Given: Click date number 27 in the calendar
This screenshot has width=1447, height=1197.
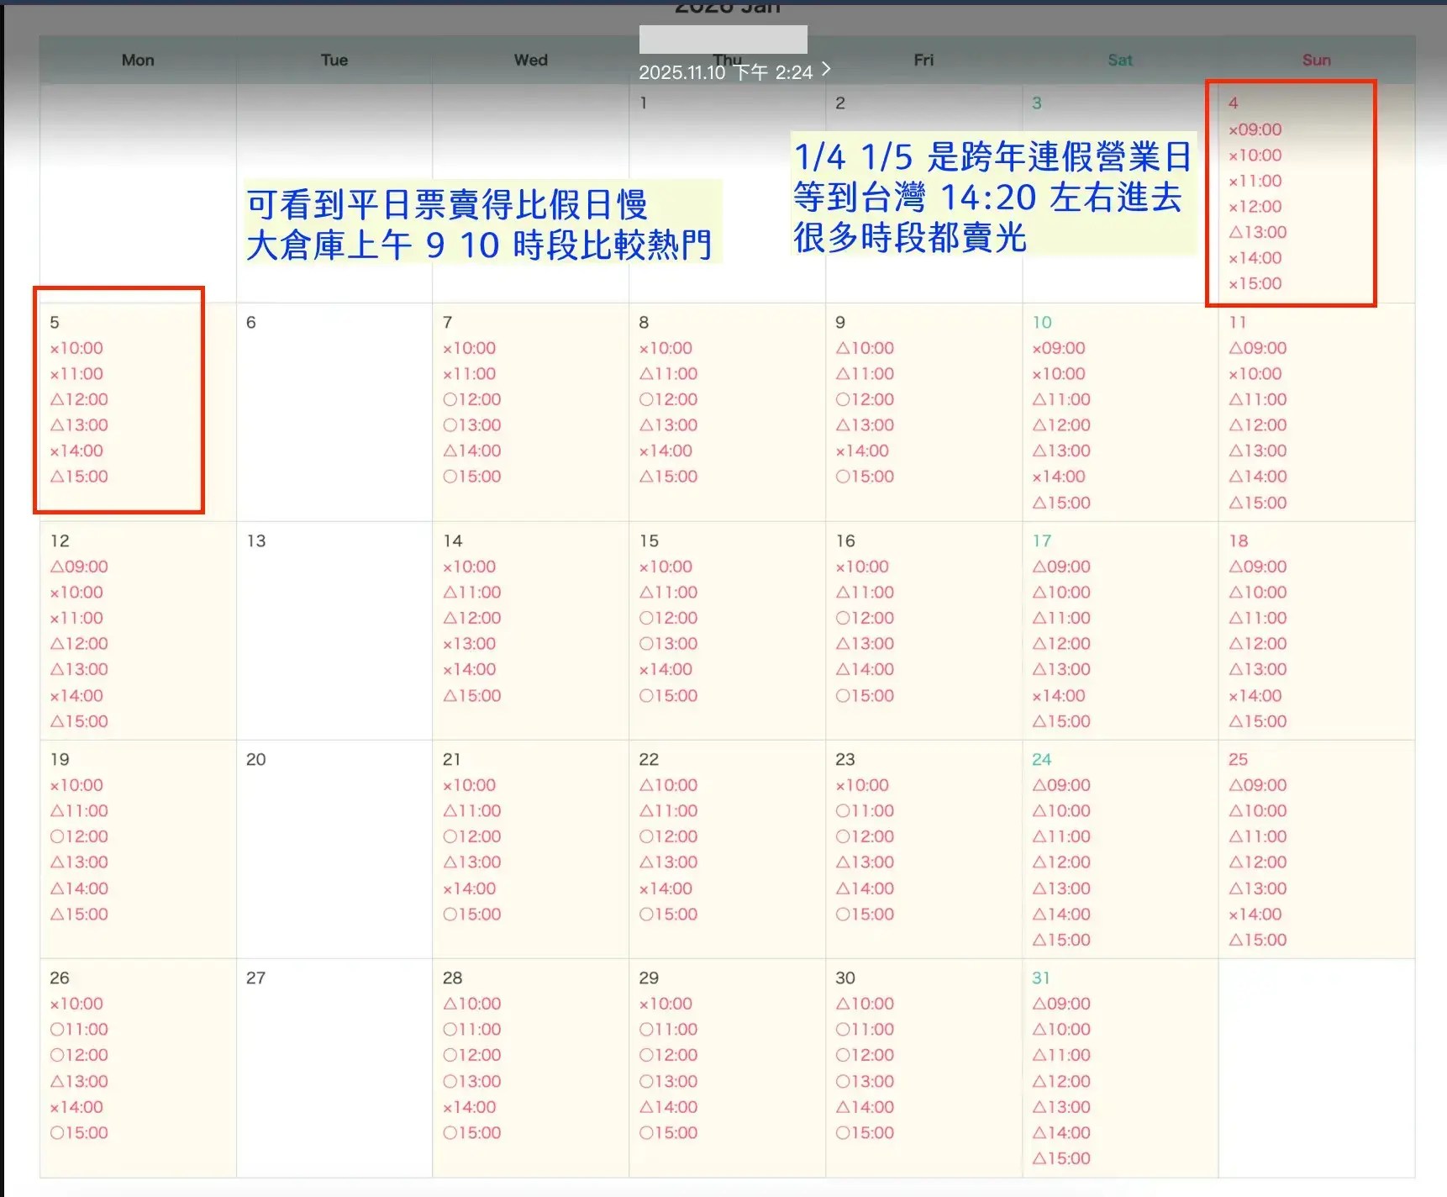Looking at the screenshot, I should point(256,978).
